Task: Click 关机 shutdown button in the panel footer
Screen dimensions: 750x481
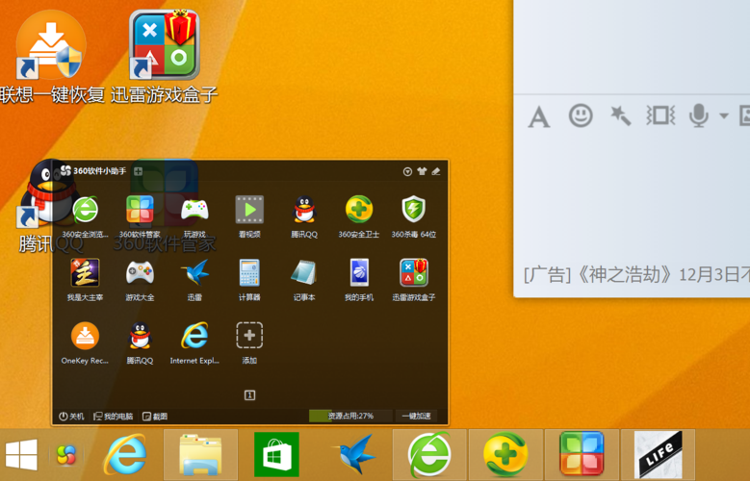Action: (x=71, y=417)
